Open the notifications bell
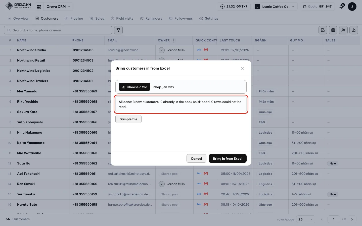The height and width of the screenshot is (226, 362). (341, 7)
